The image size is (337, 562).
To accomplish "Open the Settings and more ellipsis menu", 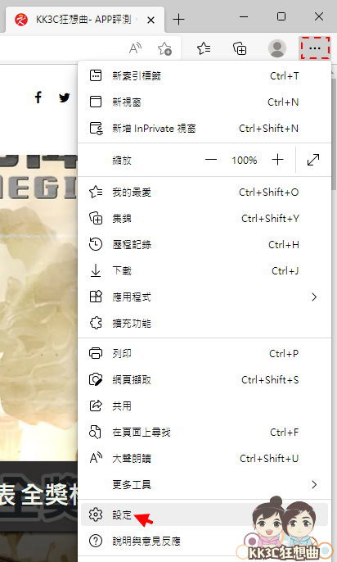I will tap(314, 48).
